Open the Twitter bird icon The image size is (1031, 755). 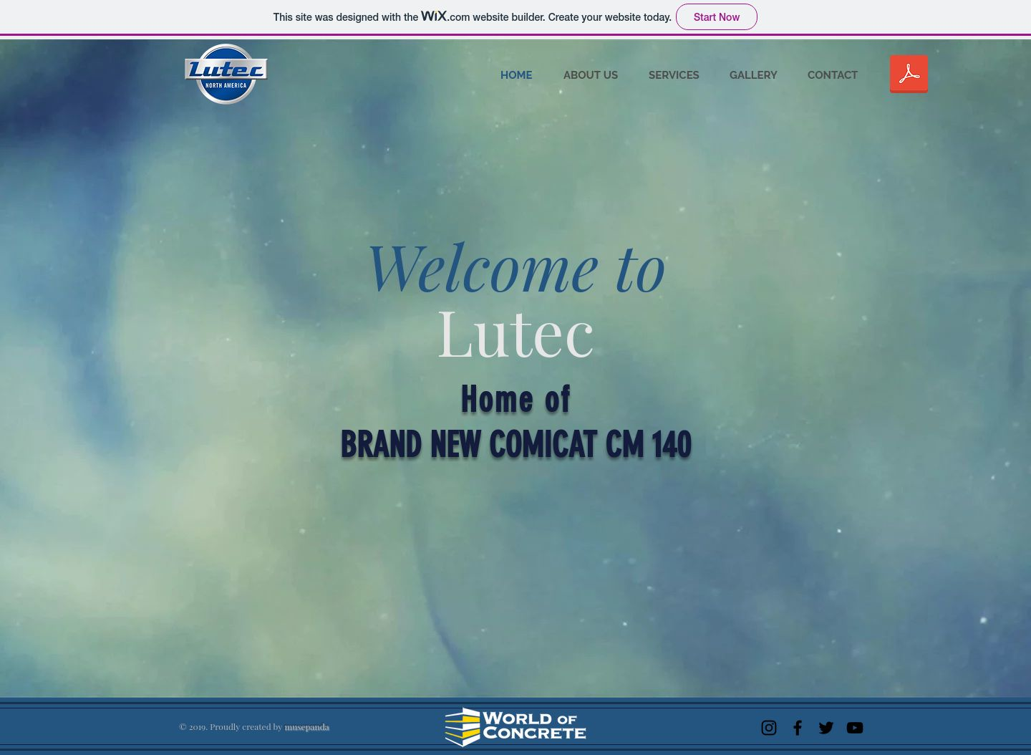click(826, 728)
